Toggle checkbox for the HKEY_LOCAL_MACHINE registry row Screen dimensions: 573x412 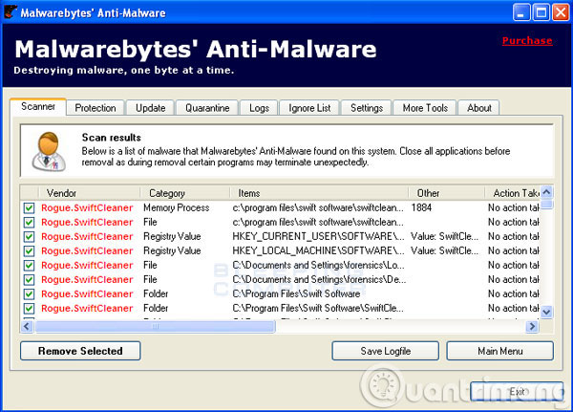(x=29, y=250)
